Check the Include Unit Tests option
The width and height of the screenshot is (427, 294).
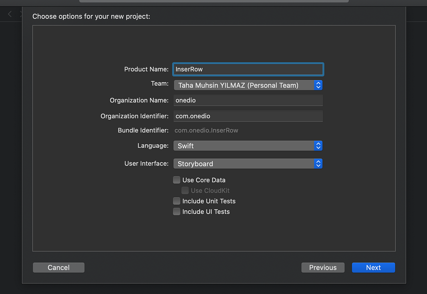pos(176,201)
